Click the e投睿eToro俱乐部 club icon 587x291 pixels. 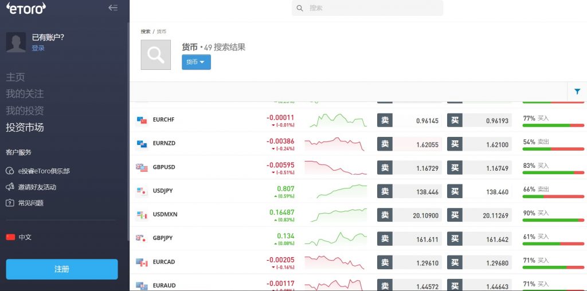(x=10, y=171)
